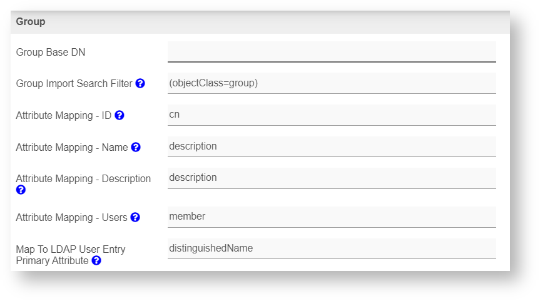The width and height of the screenshot is (540, 301).
Task: Click the Attribute Mapping - Name input field
Action: [332, 146]
